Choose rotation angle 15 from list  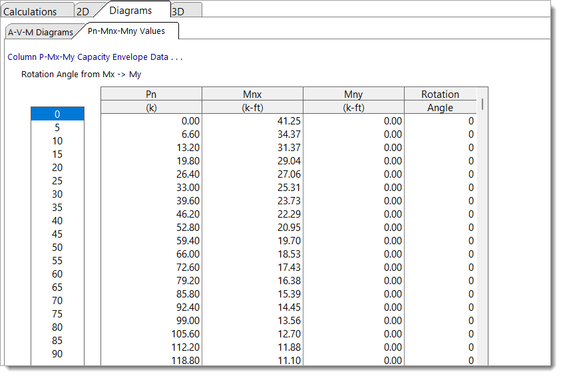point(57,154)
